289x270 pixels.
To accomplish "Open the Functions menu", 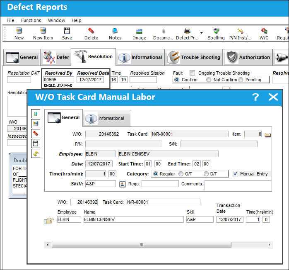I will click(x=31, y=20).
